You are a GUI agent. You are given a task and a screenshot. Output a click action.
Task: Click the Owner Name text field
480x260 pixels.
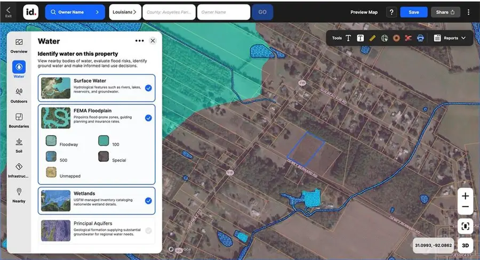point(223,12)
